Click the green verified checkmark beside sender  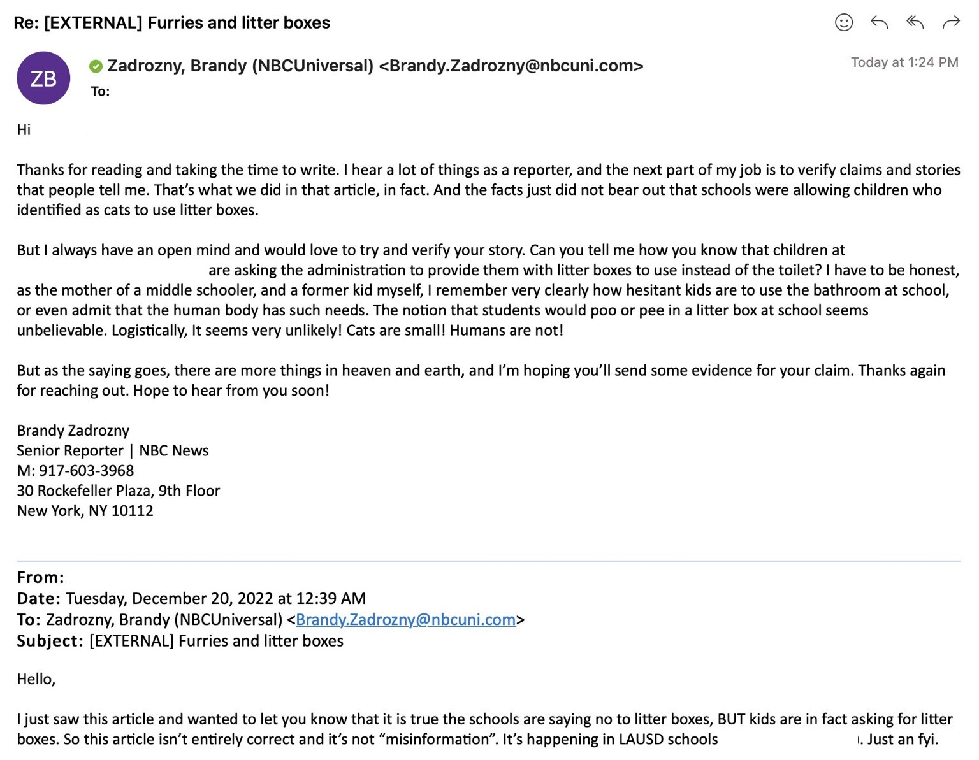[x=96, y=66]
